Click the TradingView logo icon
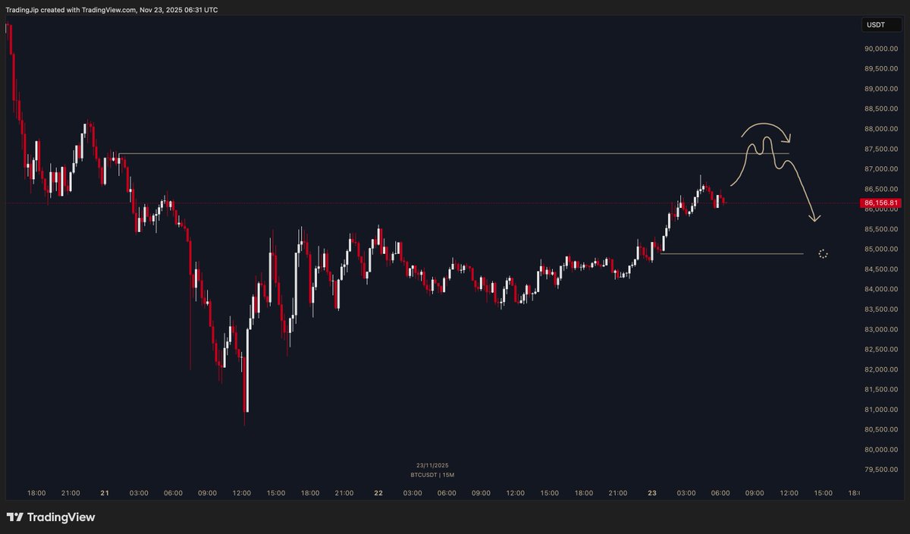Screen dimensions: 910x534 click(14, 517)
